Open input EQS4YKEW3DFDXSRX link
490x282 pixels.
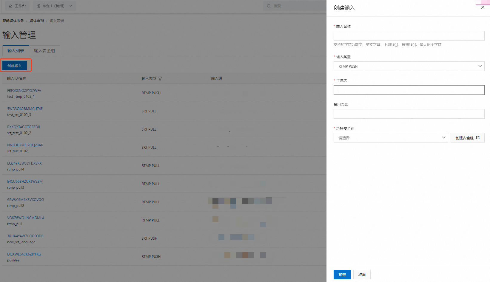point(24,163)
